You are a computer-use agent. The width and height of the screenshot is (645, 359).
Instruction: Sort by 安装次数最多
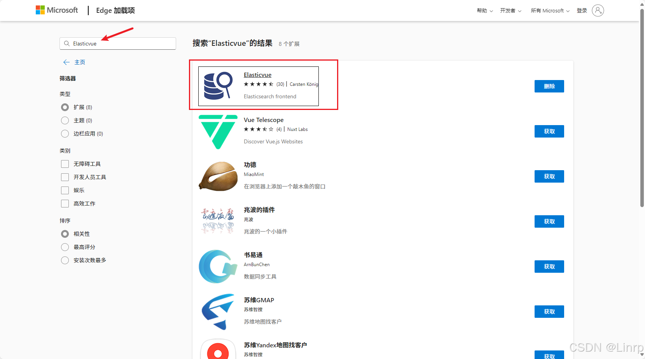click(65, 260)
